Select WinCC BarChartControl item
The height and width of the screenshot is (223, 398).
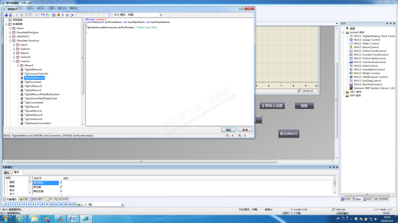tap(368, 84)
